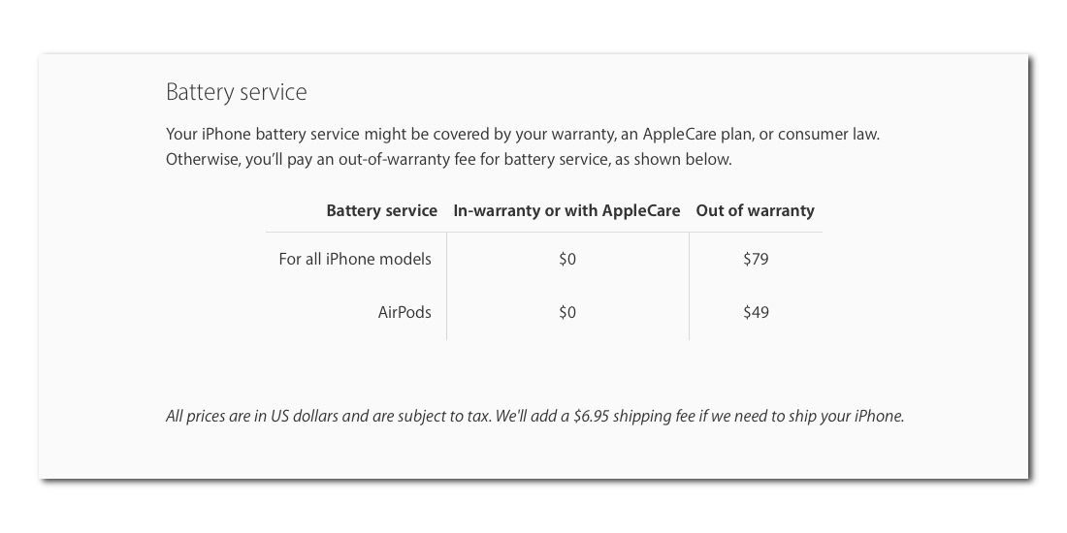Image resolution: width=1067 pixels, height=533 pixels.
Task: Click the $0 in-warranty price for AirPods
Action: click(566, 313)
